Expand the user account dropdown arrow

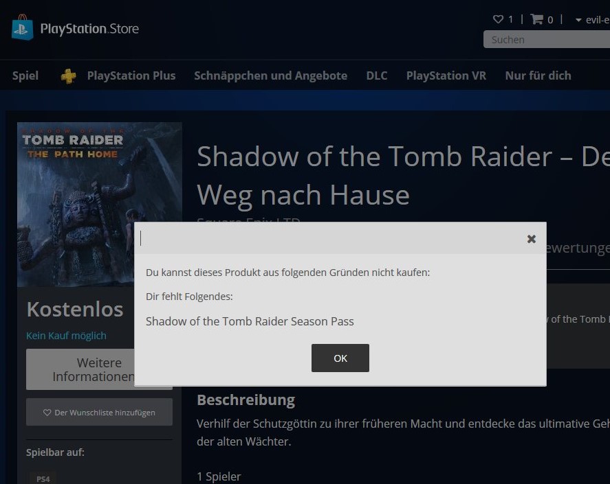click(578, 20)
